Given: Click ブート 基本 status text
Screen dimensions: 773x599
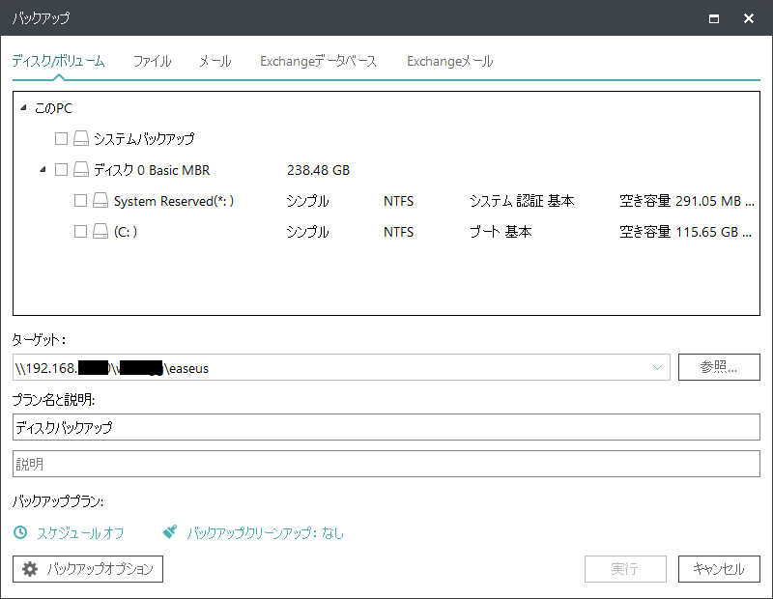Looking at the screenshot, I should tap(501, 232).
